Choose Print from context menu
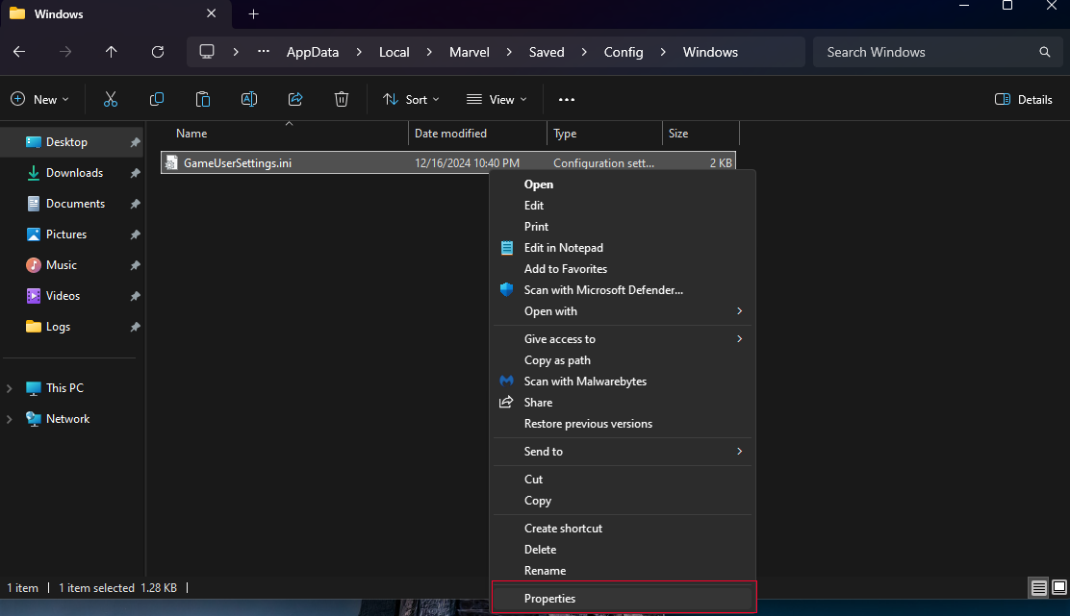The width and height of the screenshot is (1070, 616). (x=623, y=226)
